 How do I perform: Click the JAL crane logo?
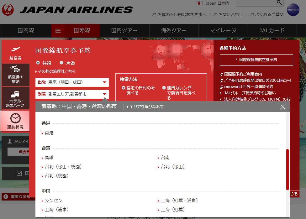coord(8,9)
